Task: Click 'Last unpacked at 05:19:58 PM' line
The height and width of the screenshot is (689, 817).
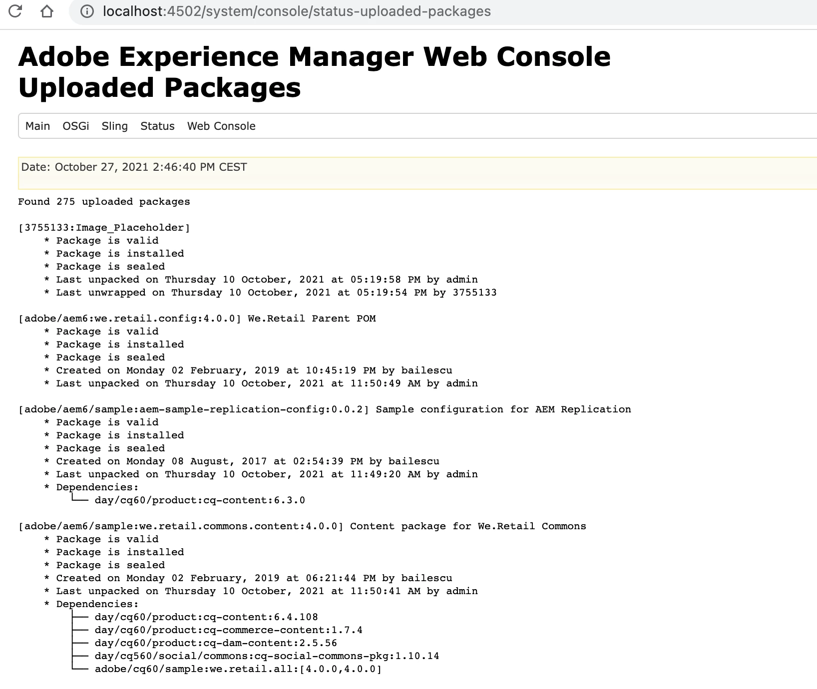Action: point(261,280)
